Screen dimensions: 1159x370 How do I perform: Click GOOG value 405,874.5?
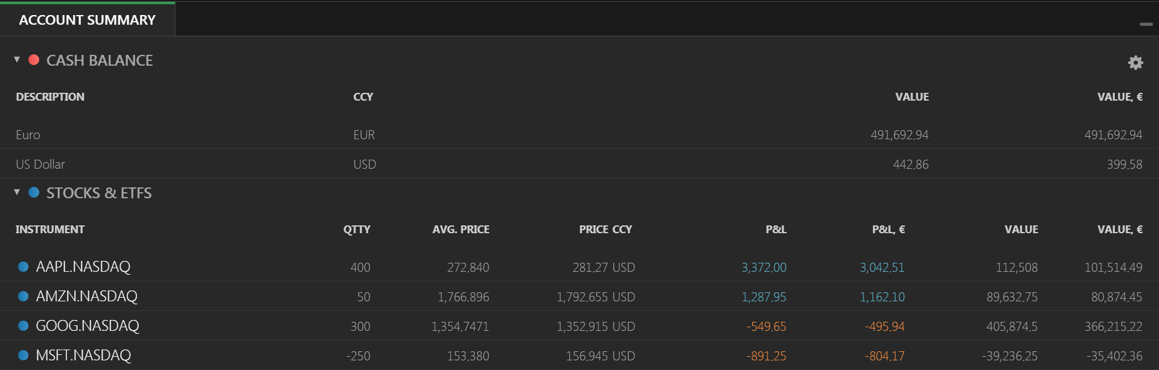(1012, 327)
